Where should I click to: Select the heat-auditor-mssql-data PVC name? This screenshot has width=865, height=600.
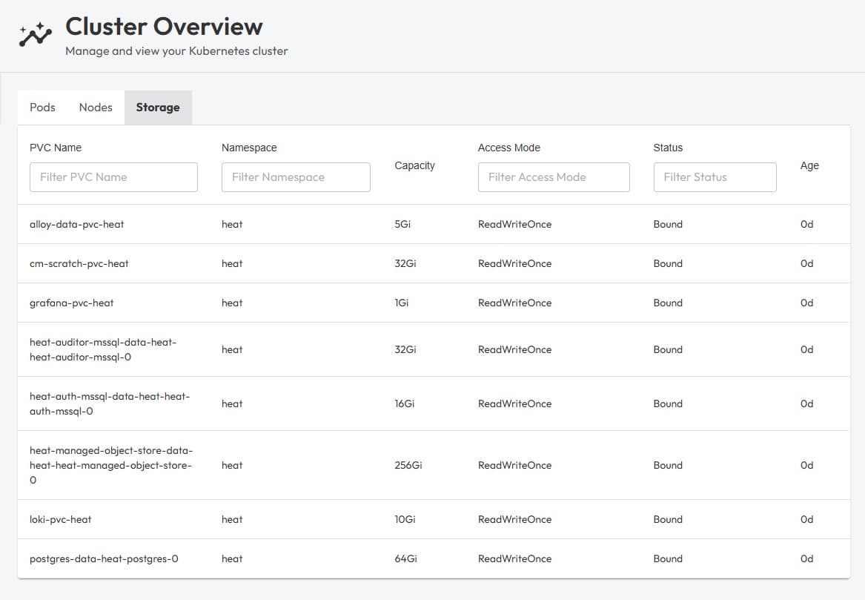tap(103, 349)
